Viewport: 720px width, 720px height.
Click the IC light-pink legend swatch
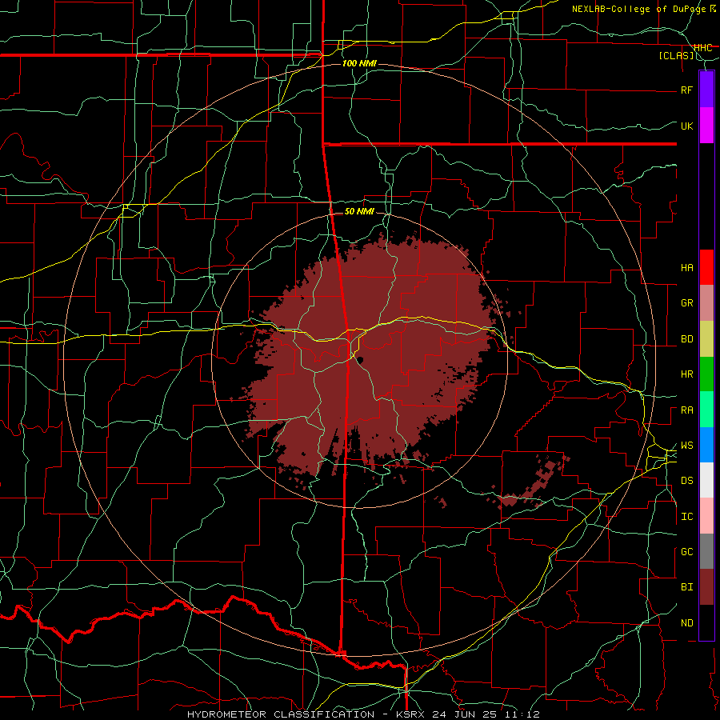tap(706, 516)
